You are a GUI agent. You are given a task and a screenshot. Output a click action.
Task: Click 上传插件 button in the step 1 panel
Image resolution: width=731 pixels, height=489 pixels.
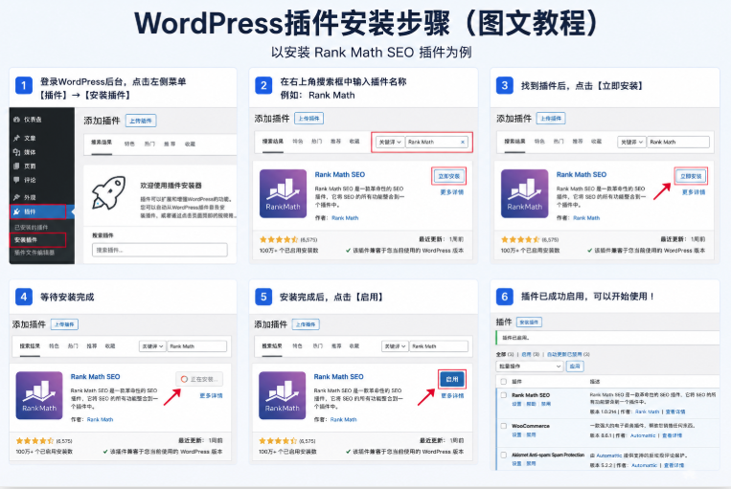(x=141, y=121)
